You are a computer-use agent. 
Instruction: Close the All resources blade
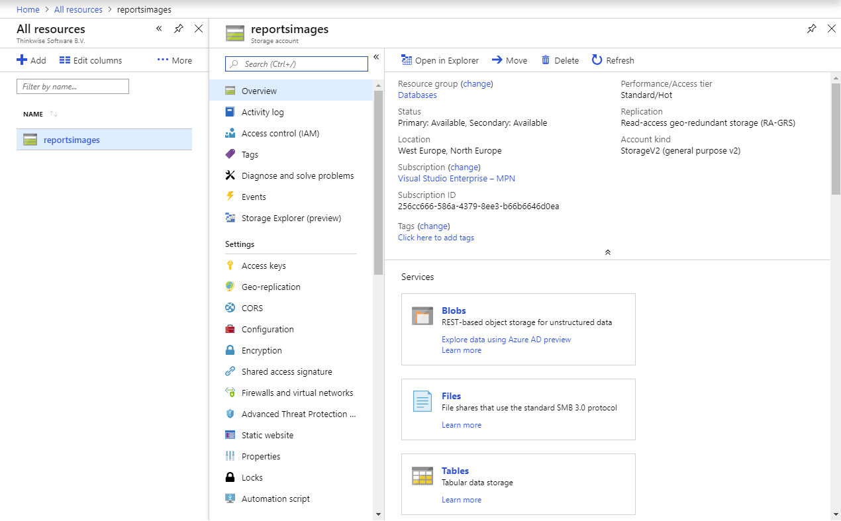[x=199, y=28]
